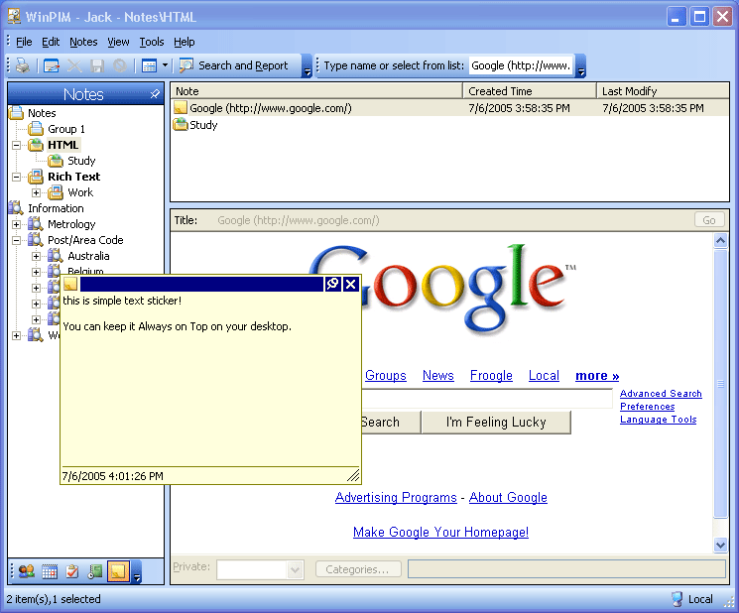The image size is (739, 613).
Task: Click the Print icon in the toolbar
Action: pyautogui.click(x=23, y=65)
